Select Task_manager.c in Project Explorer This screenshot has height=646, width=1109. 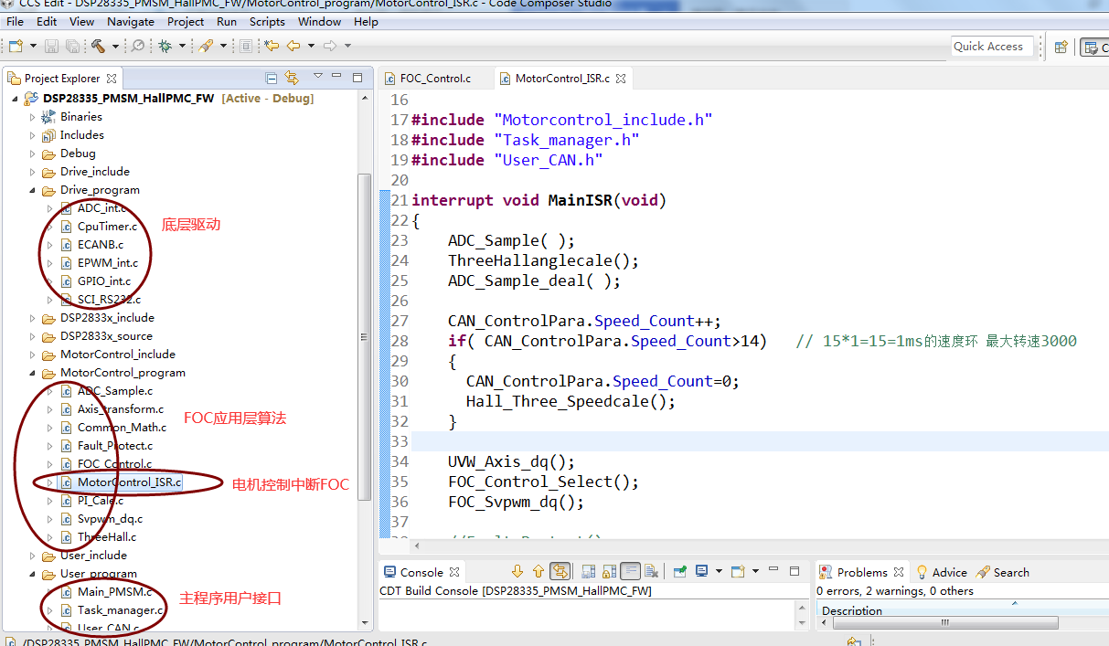tap(120, 610)
